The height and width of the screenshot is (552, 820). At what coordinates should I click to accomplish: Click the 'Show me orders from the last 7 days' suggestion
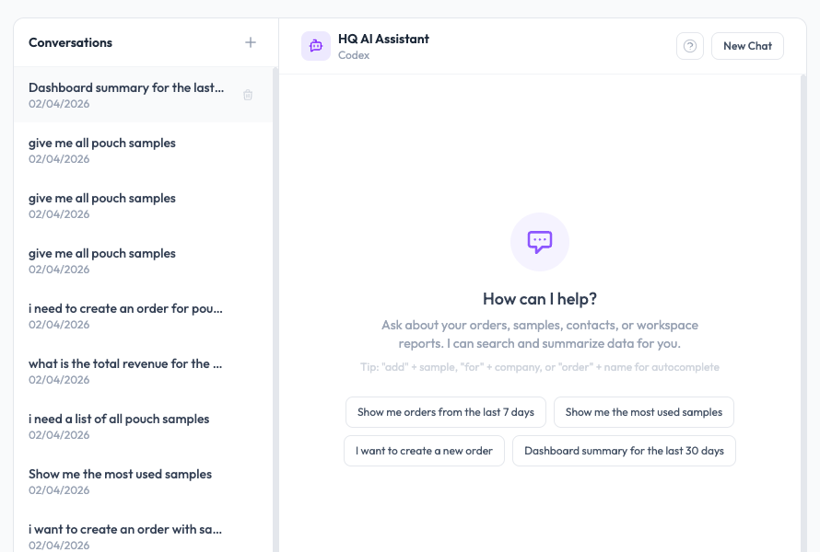[445, 412]
